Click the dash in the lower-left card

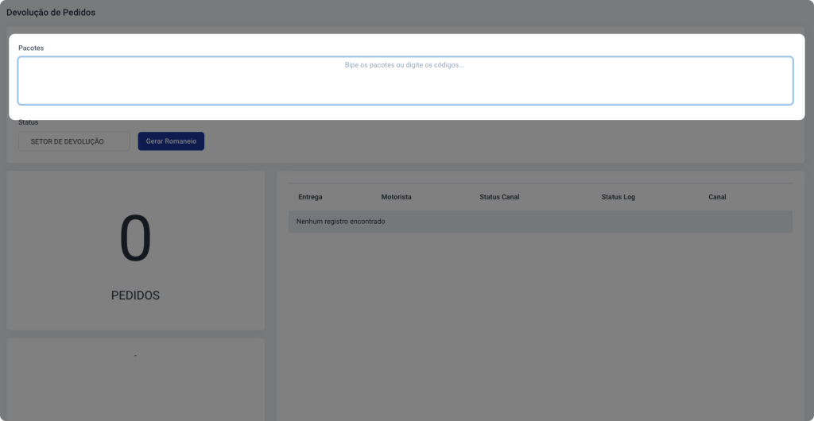pos(135,355)
